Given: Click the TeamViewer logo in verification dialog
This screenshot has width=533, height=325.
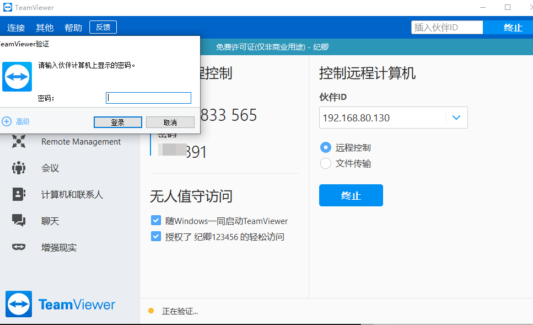Looking at the screenshot, I should pyautogui.click(x=17, y=77).
